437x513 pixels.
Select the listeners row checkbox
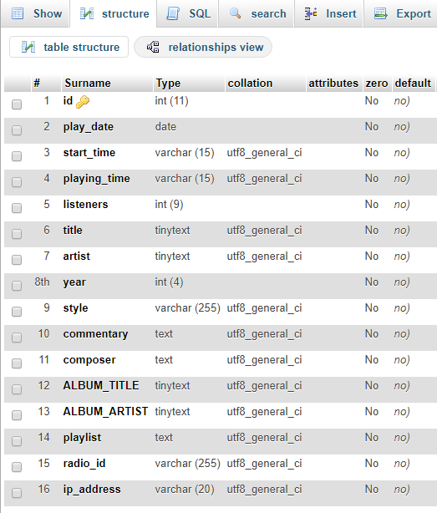coord(17,208)
